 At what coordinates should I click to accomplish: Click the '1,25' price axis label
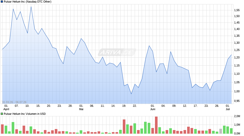click(237, 50)
